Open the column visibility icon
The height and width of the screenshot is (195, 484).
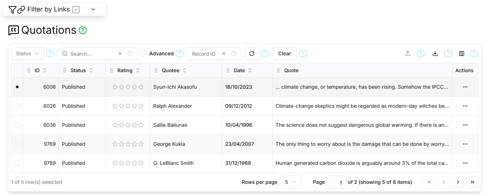[x=462, y=54]
